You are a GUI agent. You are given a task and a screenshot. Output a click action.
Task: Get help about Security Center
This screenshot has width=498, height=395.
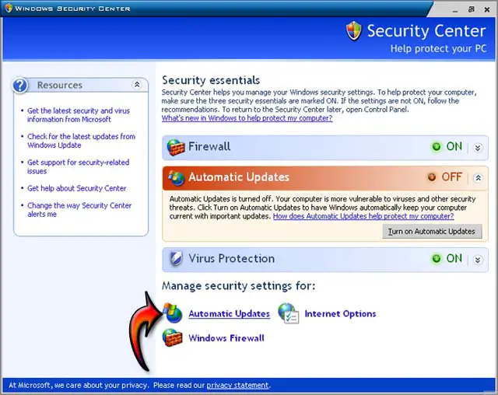tap(76, 188)
